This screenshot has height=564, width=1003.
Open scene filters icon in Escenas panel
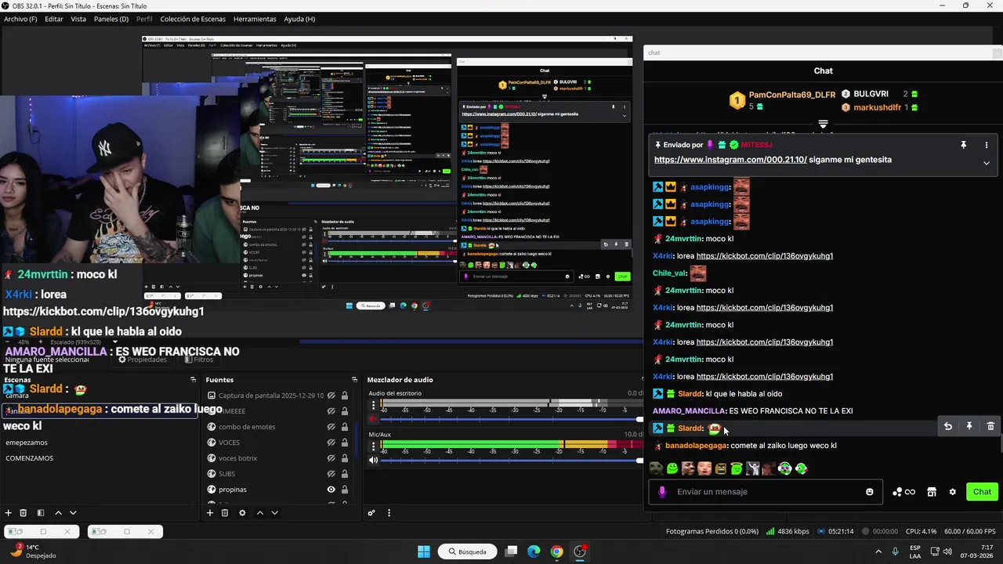pos(40,513)
